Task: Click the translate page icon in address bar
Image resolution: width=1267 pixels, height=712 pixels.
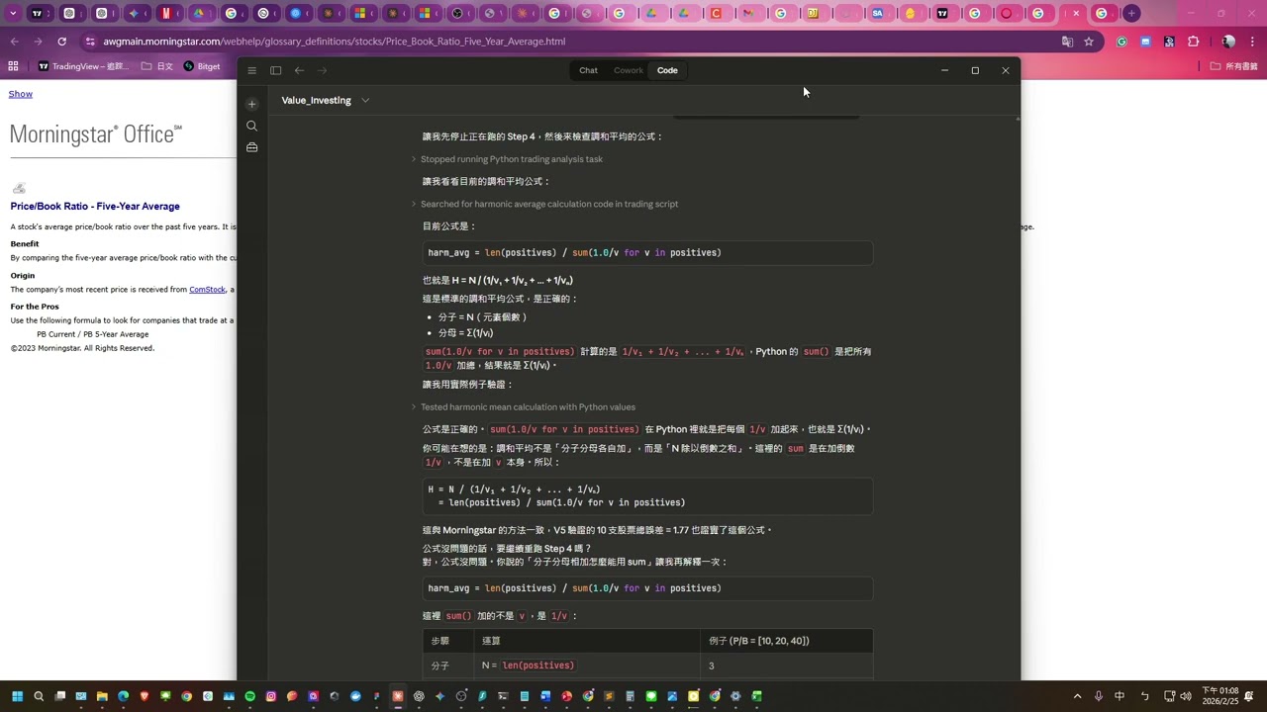Action: pos(1067,42)
